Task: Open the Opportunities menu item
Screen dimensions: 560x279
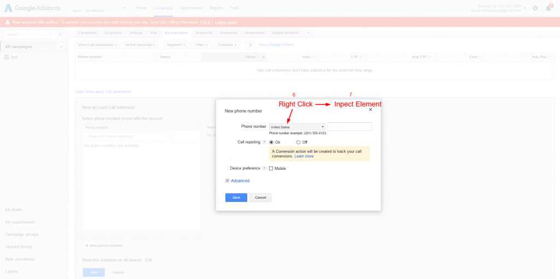Action: 191,8
